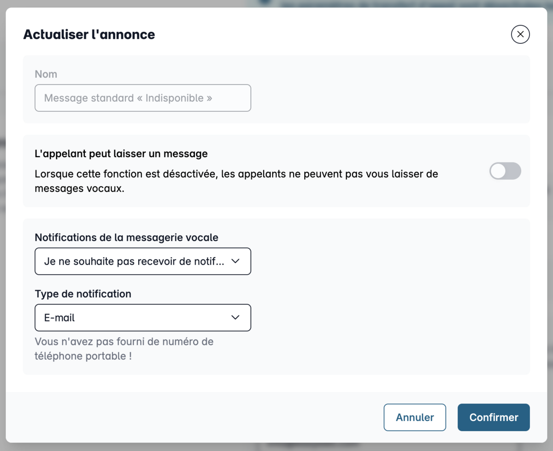This screenshot has width=553, height=451.
Task: Focus the Nom text field
Action: click(x=143, y=98)
